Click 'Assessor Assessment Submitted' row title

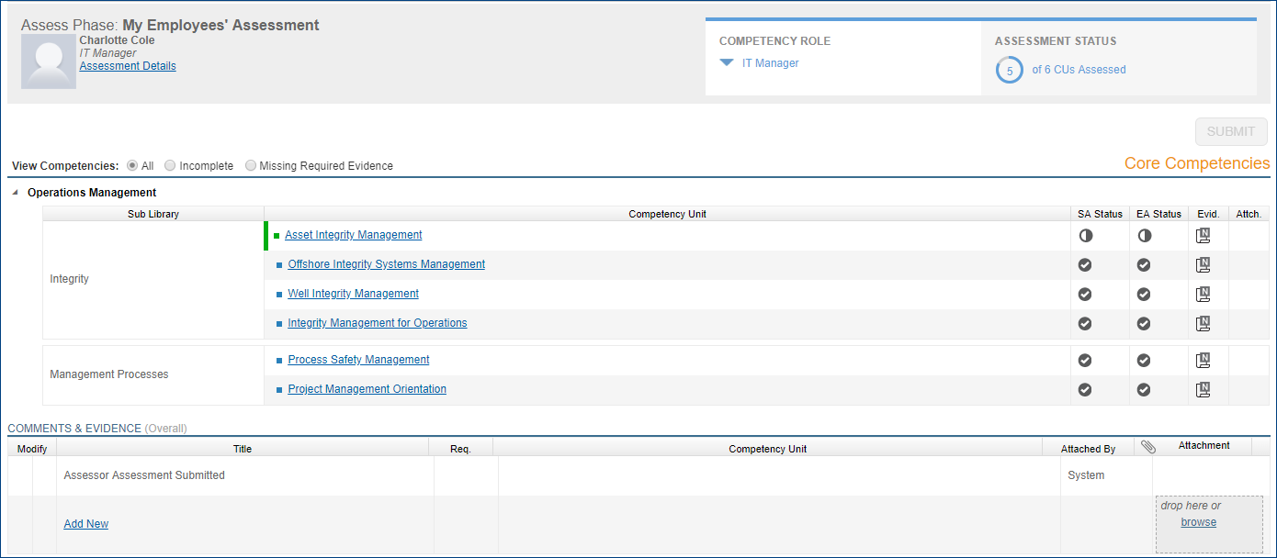pos(144,475)
